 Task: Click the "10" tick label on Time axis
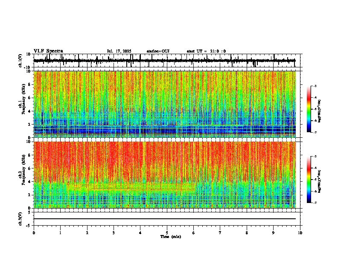300,233
